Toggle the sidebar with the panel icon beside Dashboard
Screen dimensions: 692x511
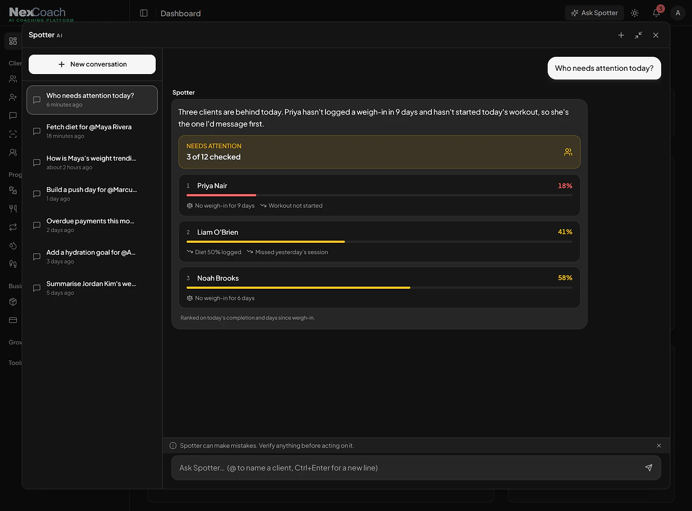144,13
